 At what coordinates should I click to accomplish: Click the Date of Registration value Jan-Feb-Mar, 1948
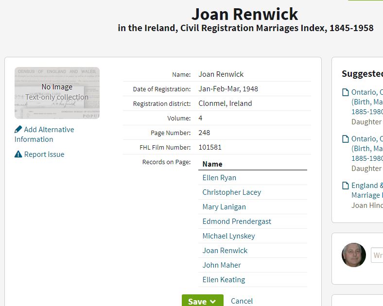click(228, 89)
